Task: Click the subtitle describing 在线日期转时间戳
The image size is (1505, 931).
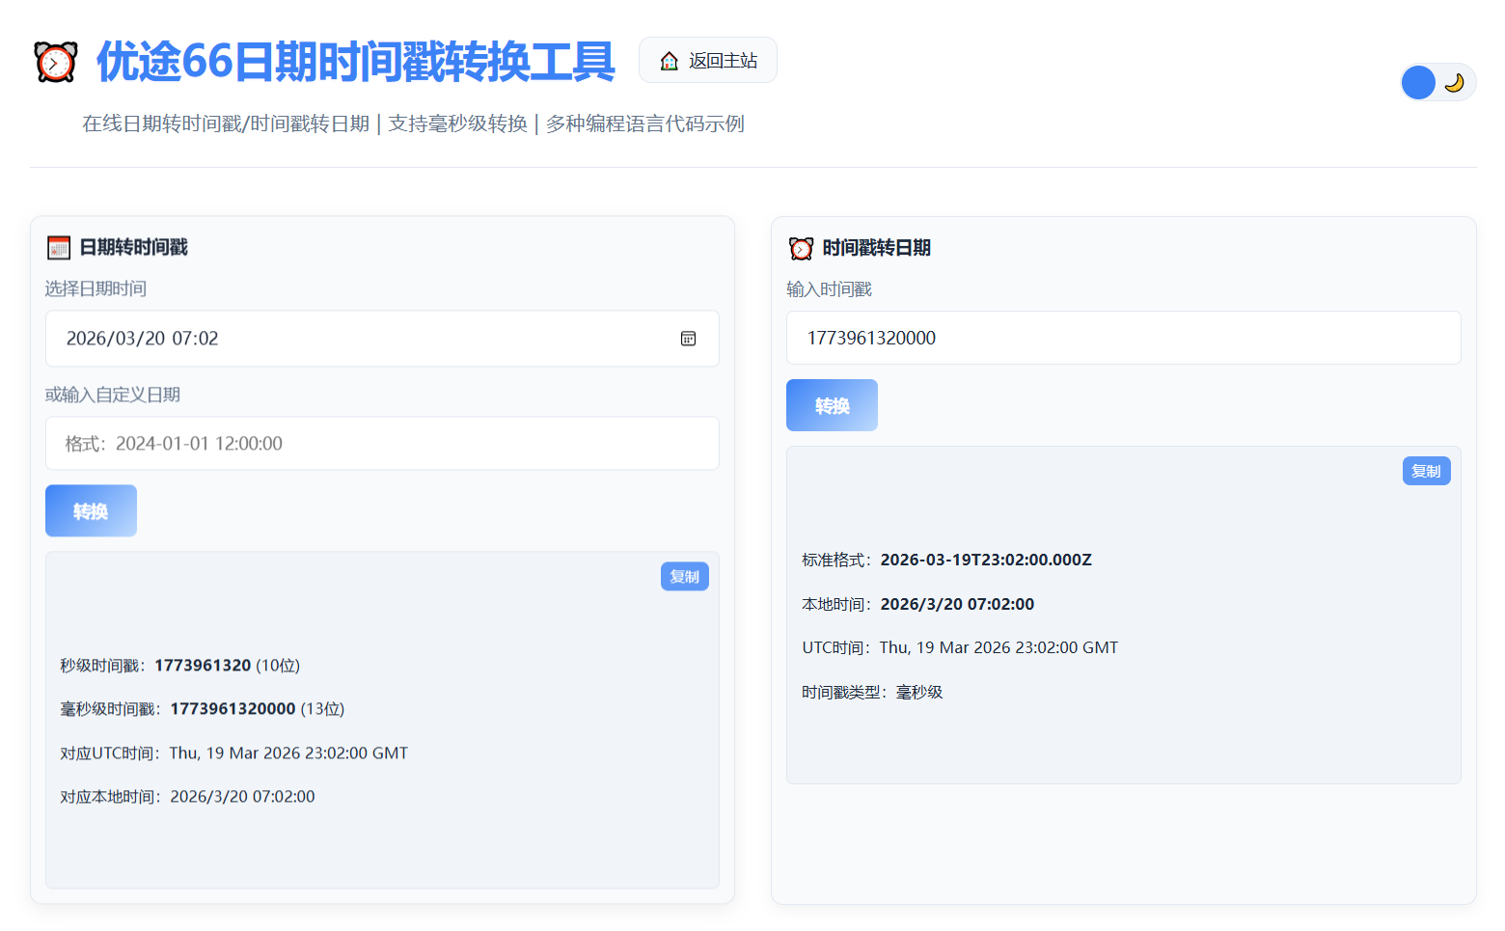Action: 413,123
